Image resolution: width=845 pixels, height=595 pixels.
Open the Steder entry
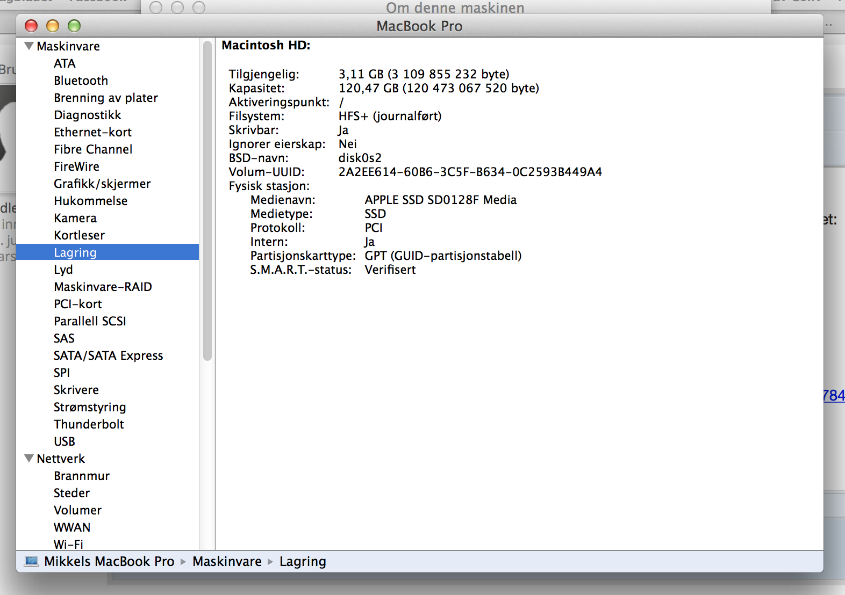[x=71, y=493]
